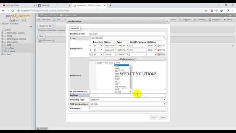Reload the page in browser toolbar
This screenshot has height=133, width=236.
tap(13, 11)
